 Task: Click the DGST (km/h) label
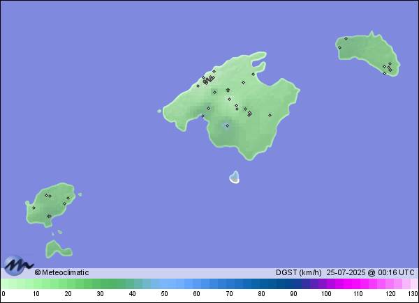click(x=298, y=272)
